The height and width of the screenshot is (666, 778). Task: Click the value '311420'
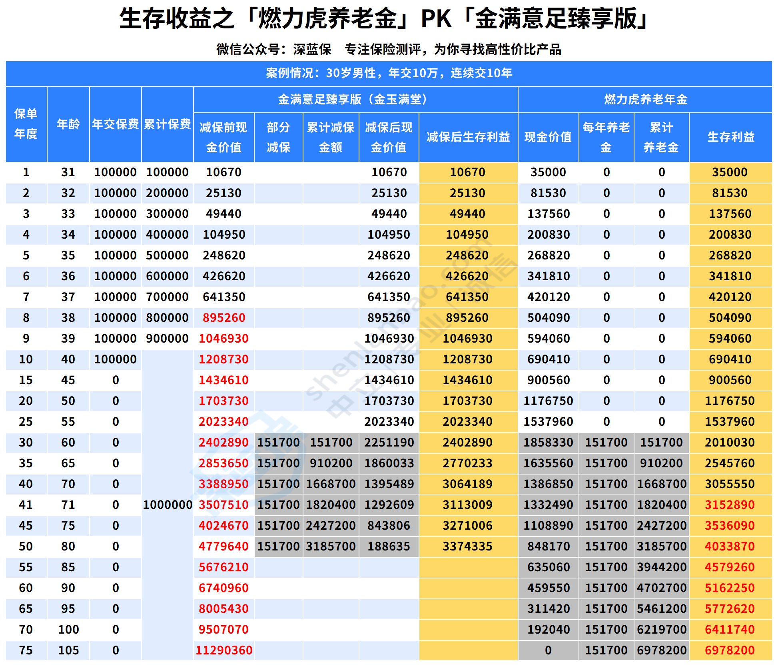548,609
